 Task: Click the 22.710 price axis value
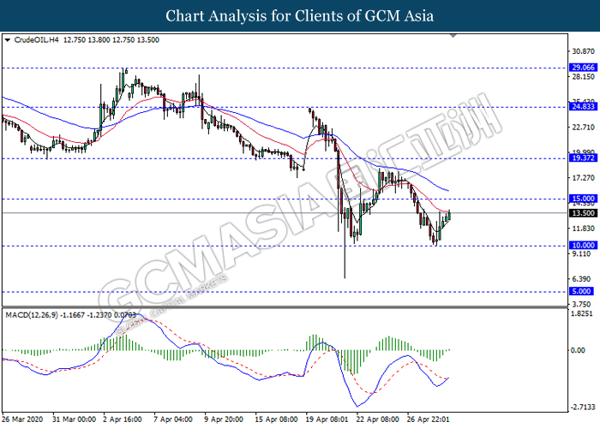(x=583, y=128)
